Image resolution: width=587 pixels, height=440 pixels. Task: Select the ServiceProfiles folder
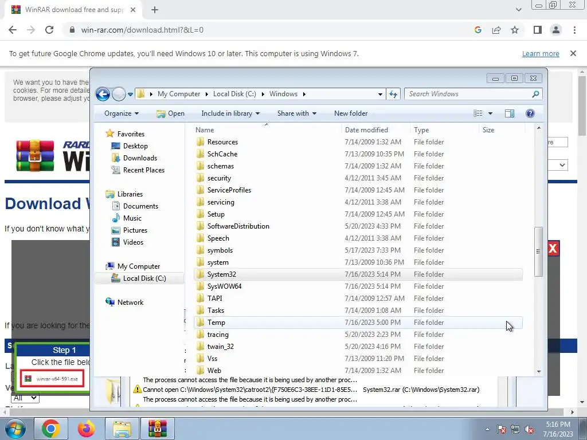[358, 190]
